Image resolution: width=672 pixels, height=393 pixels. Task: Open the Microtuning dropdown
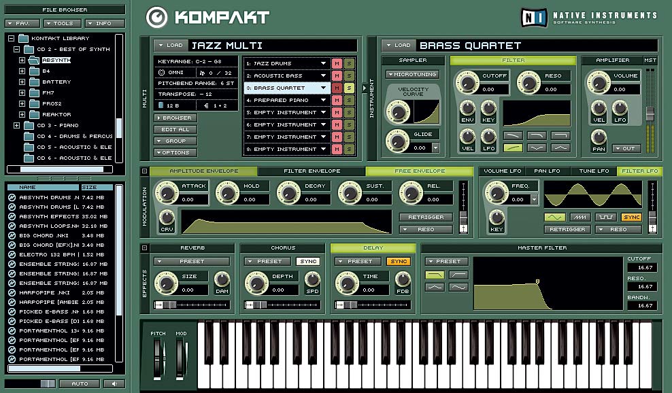pos(412,74)
